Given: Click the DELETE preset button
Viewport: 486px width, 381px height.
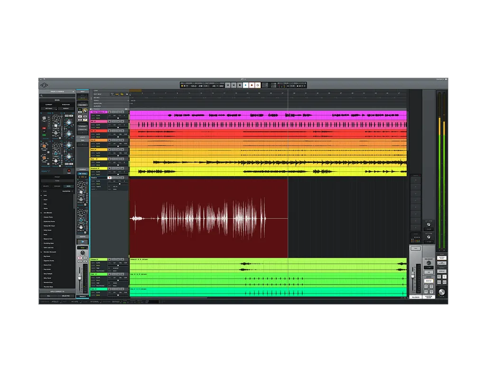Looking at the screenshot, I should pyautogui.click(x=46, y=186).
